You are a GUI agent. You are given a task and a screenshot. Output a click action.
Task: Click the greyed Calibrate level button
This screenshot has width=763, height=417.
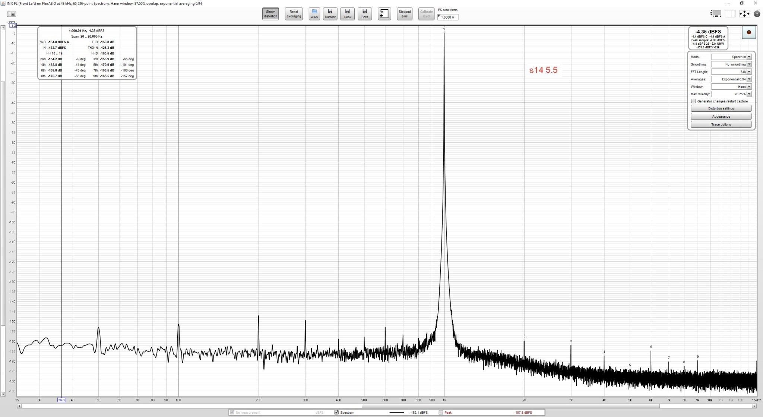point(426,14)
